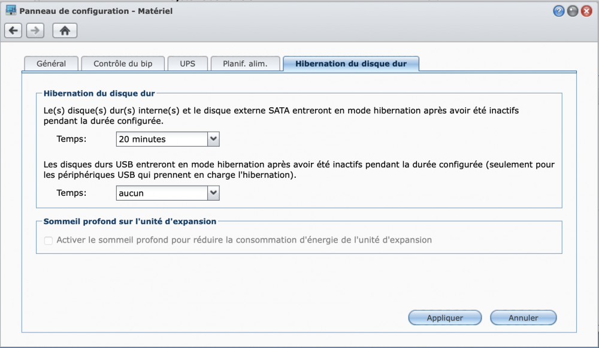This screenshot has width=599, height=348.
Task: Enable the sommeil profond checkbox
Action: pyautogui.click(x=49, y=240)
